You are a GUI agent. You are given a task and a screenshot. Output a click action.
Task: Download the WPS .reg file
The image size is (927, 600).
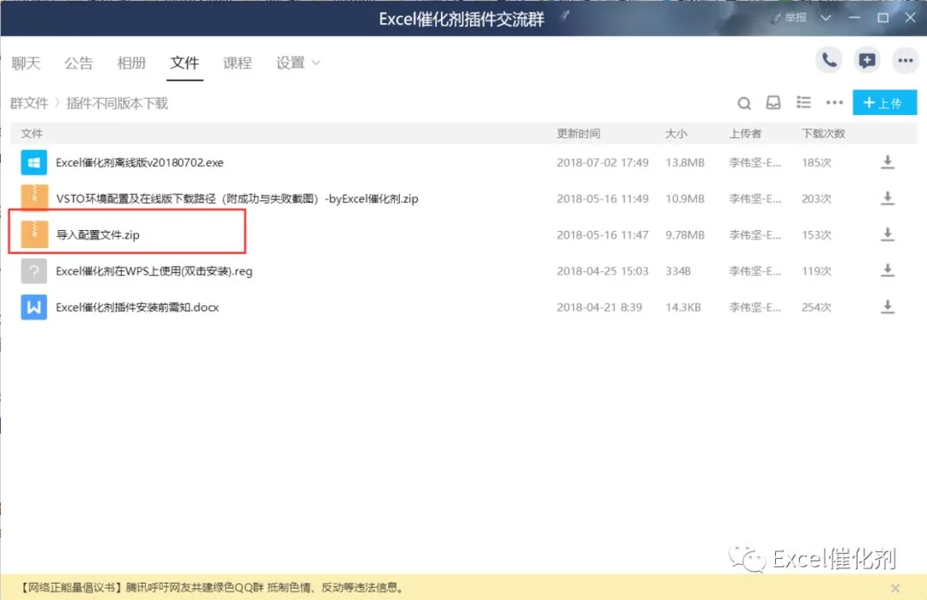point(887,270)
